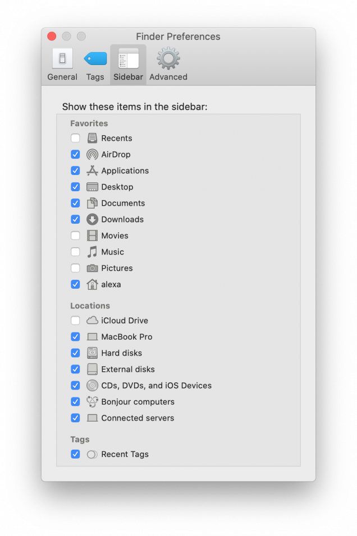357x536 pixels.
Task: Click the Finder Preferences title bar text
Action: click(178, 36)
